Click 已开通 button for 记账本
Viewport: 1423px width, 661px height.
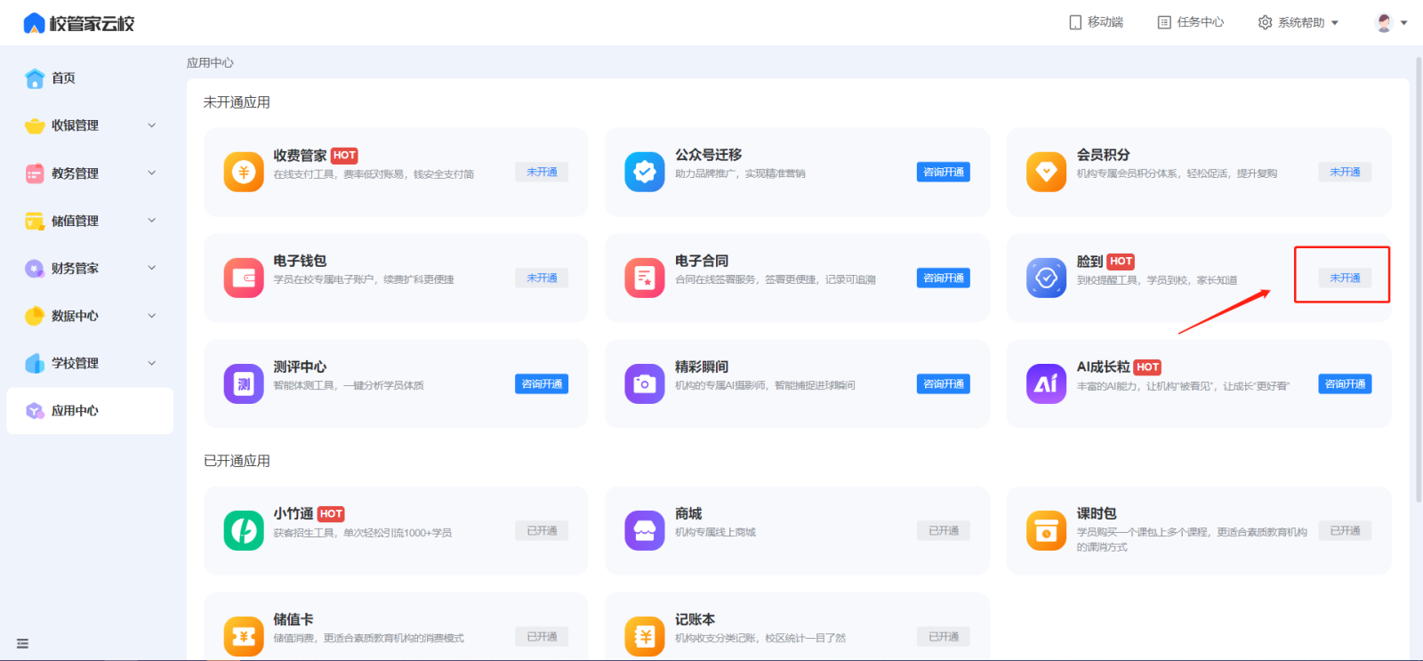click(944, 636)
